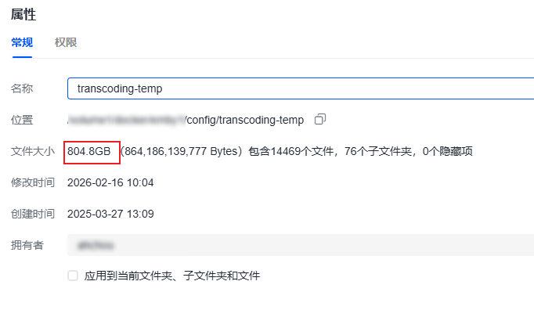Click the 修改时间 field label
534x328 pixels.
pyautogui.click(x=33, y=182)
